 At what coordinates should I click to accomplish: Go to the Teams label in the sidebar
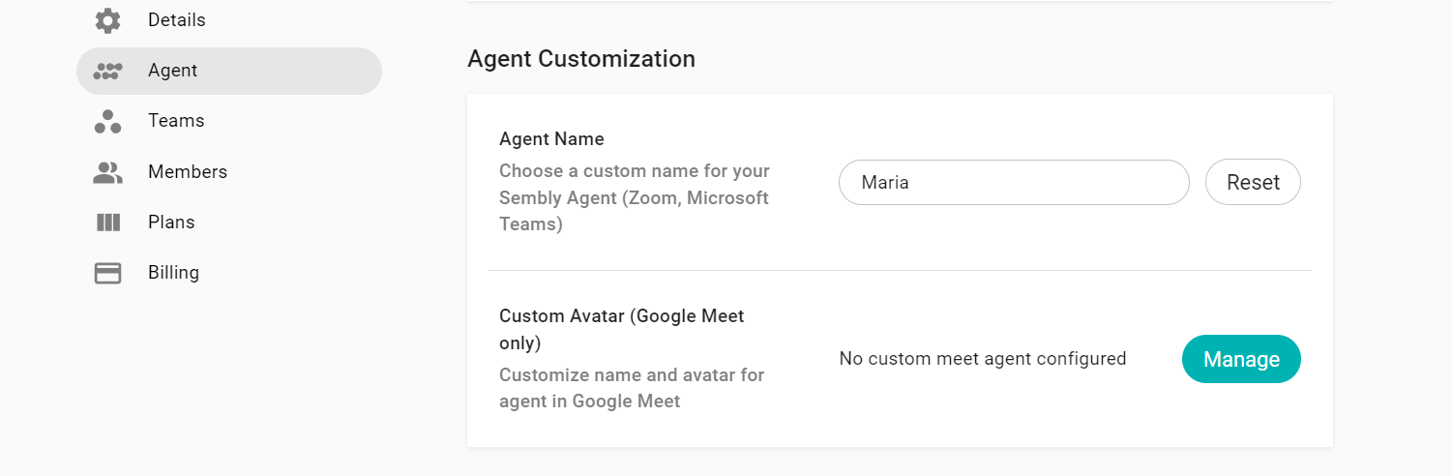click(x=176, y=121)
